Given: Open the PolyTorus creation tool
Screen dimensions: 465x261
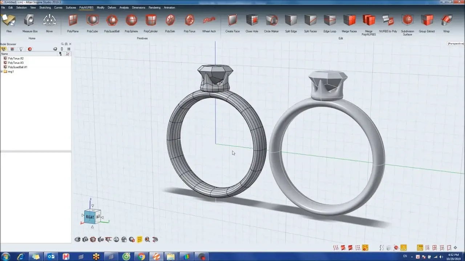Looking at the screenshot, I should point(189,21).
